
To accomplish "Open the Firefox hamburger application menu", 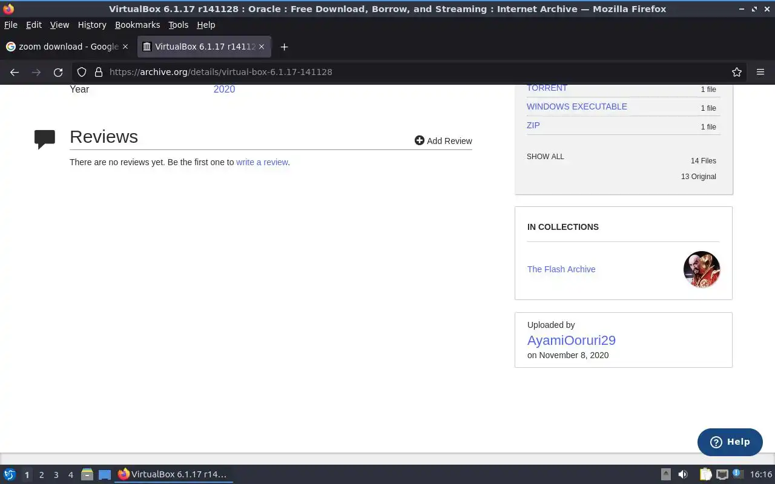I will click(760, 72).
